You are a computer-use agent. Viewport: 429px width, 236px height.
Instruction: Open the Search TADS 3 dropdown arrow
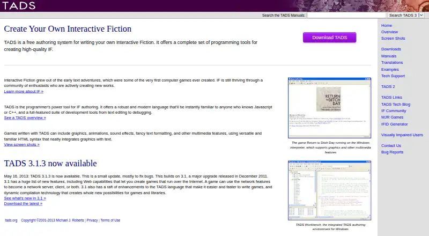tap(421, 16)
